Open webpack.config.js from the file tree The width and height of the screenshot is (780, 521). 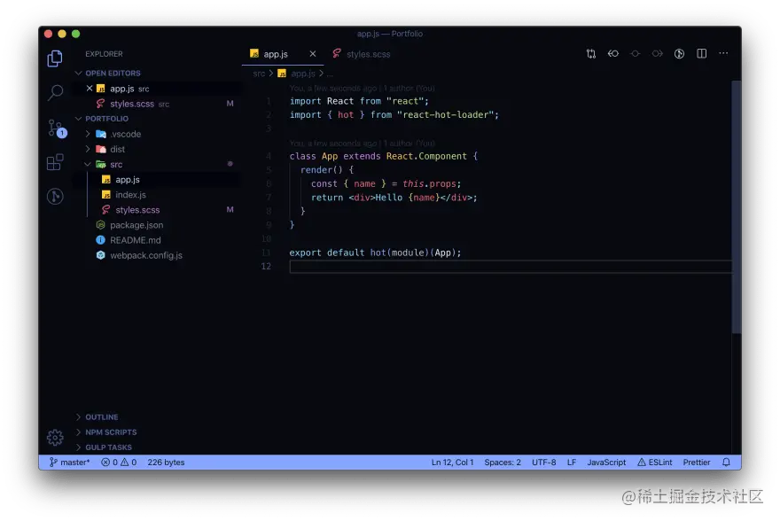[145, 255]
